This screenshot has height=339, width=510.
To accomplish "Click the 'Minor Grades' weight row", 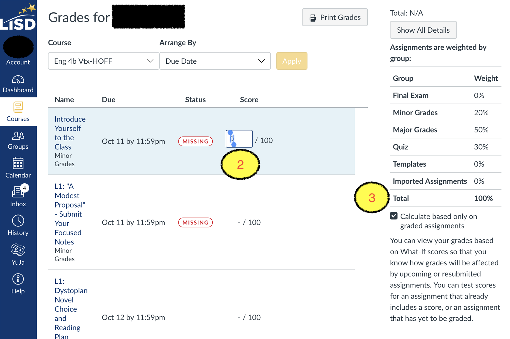I will (446, 113).
